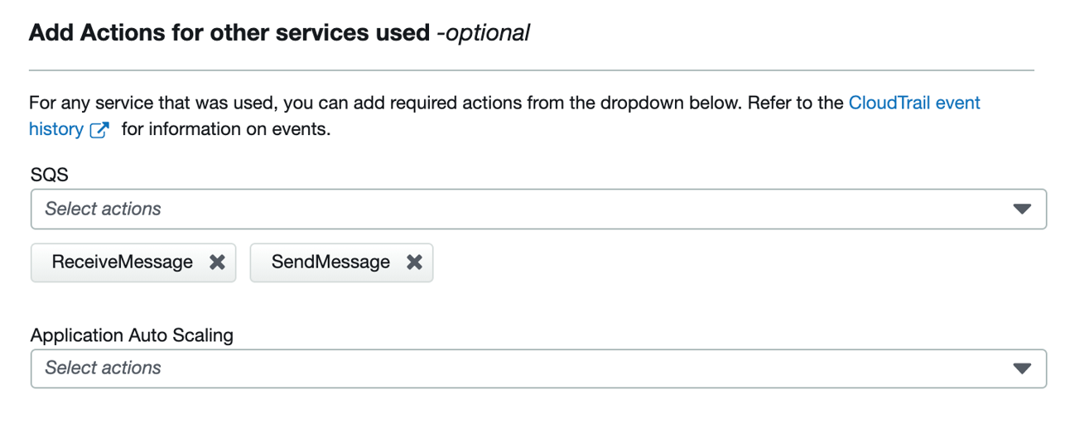Click the 'for information on events' text
Screen dimensions: 1070x438
click(x=225, y=130)
